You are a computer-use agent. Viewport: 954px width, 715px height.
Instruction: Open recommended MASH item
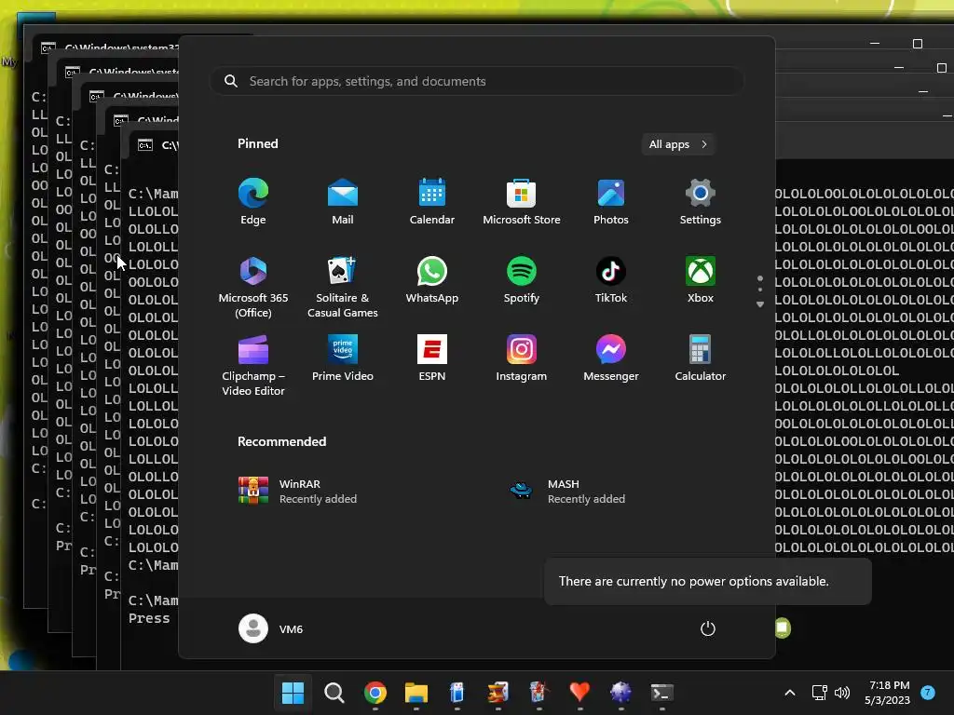click(567, 492)
